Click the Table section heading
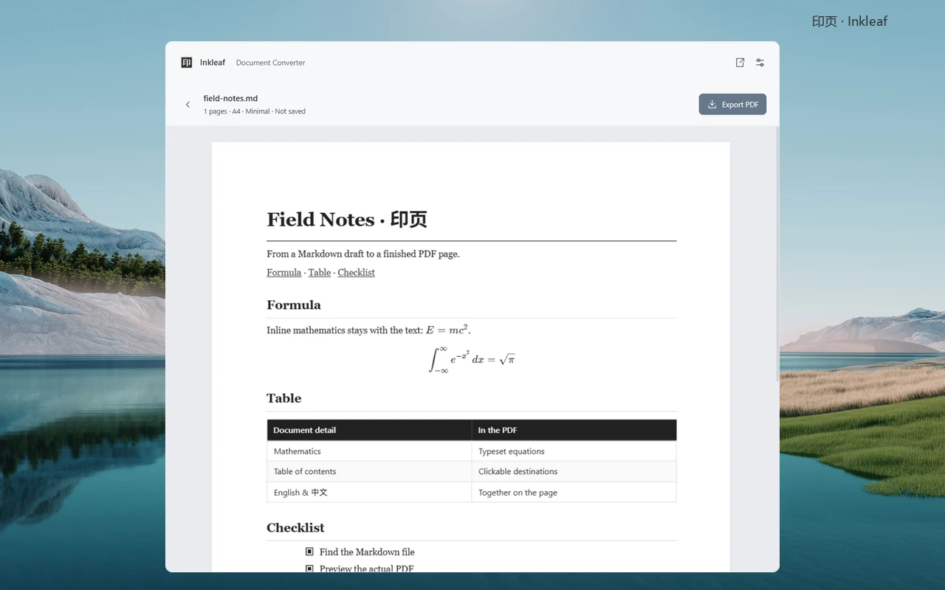Screen dimensions: 945x590 (x=284, y=398)
